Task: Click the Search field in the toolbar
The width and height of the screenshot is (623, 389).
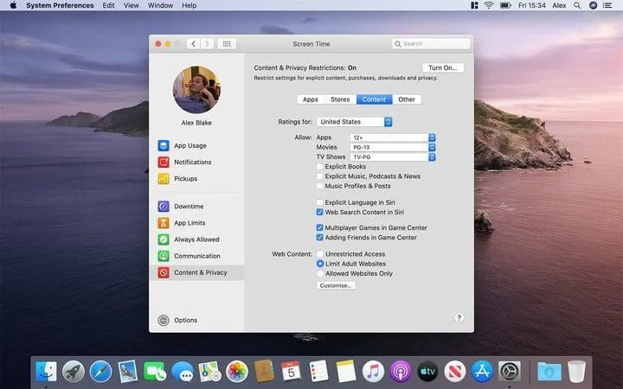Action: point(431,43)
